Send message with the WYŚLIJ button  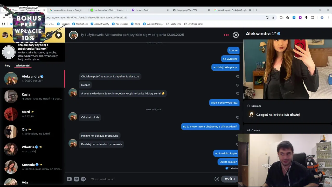(230, 179)
